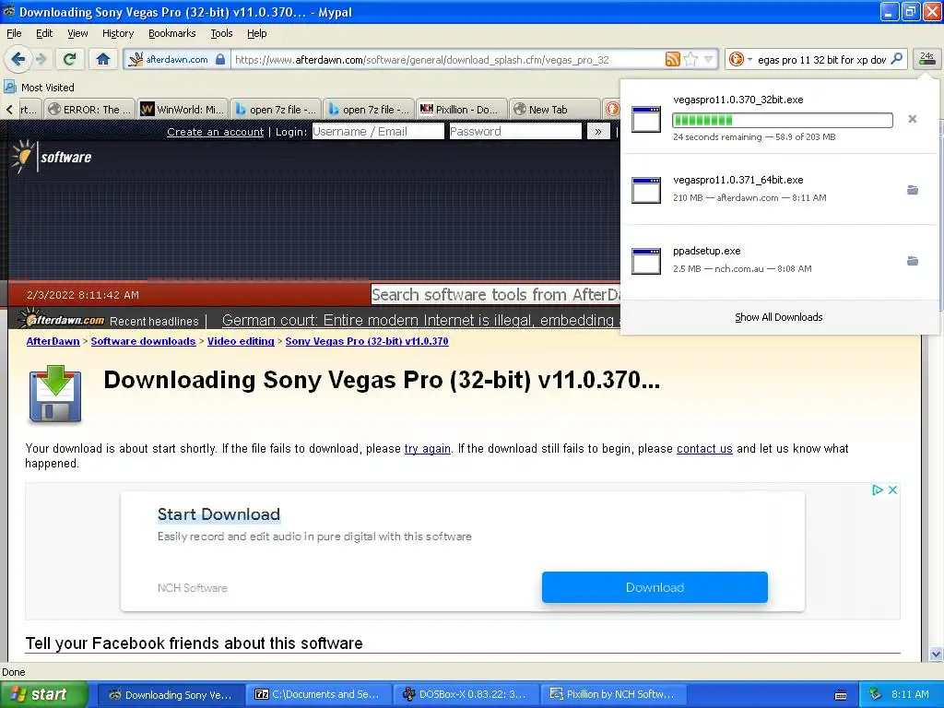Switch to the WinWorld tab
This screenshot has width=944, height=708.
click(183, 110)
